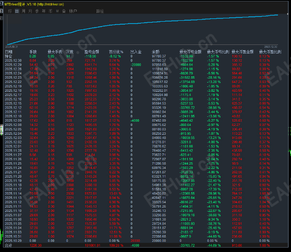Open the 币 symbol tab
The width and height of the screenshot is (291, 252).
click(x=50, y=11)
